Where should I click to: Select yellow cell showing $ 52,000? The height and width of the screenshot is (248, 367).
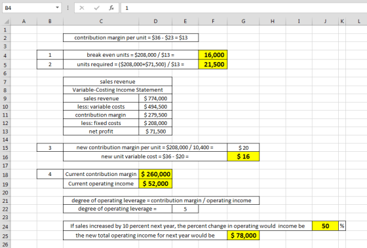(155, 184)
